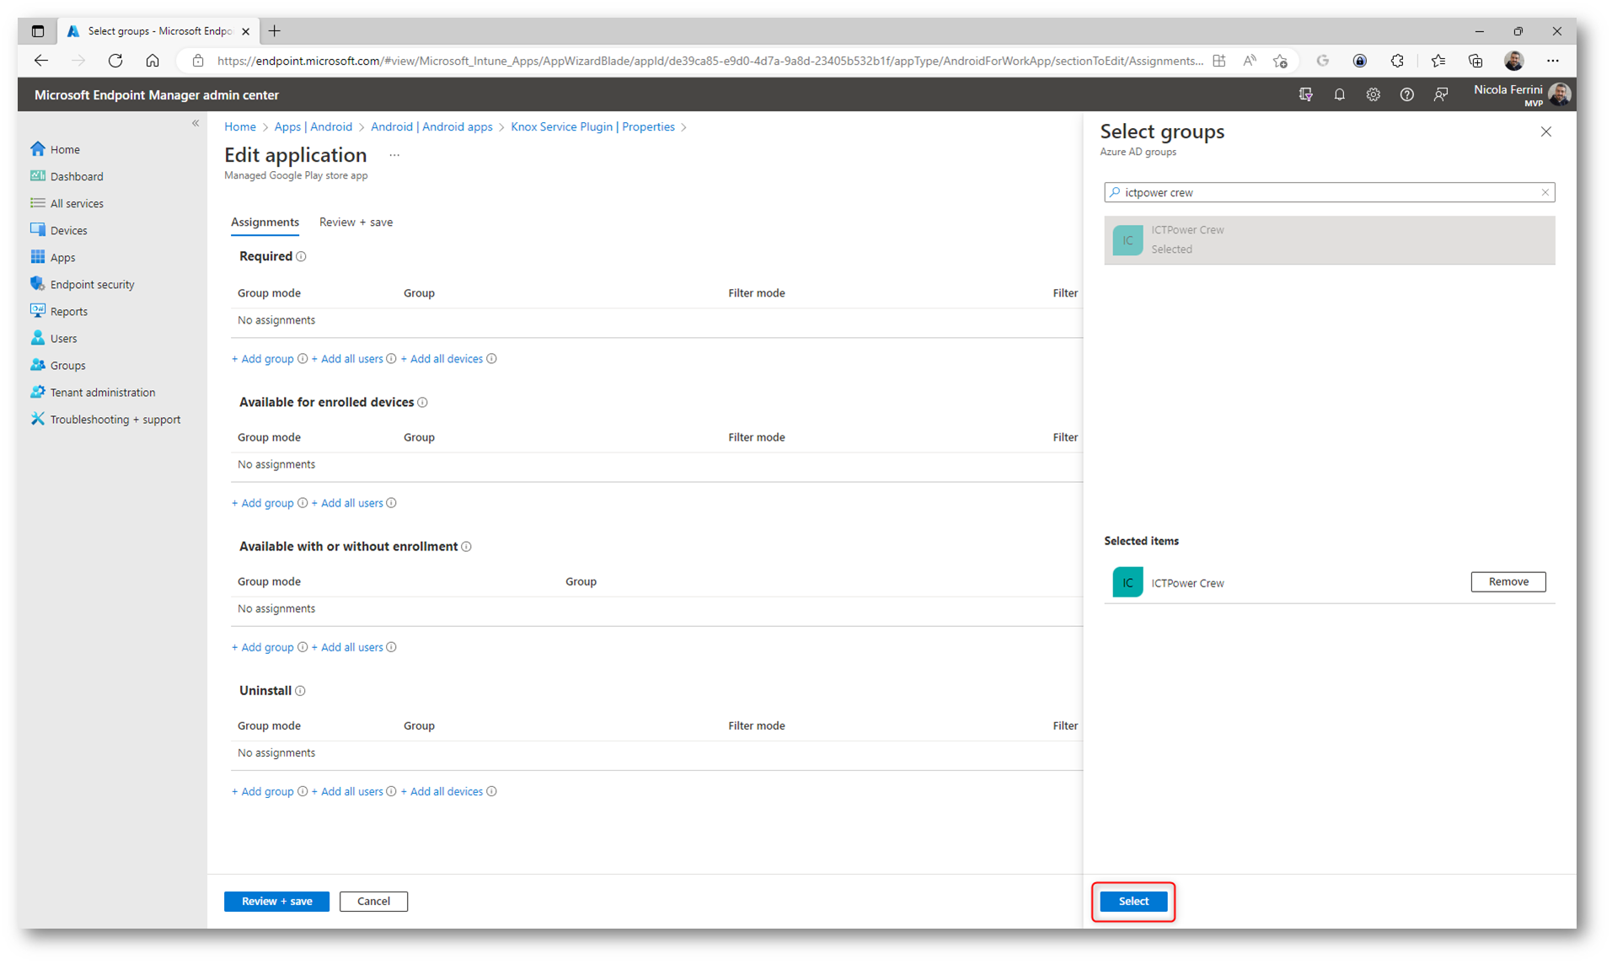Image resolution: width=1612 pixels, height=964 pixels.
Task: Open Users in the sidebar
Action: coord(63,338)
